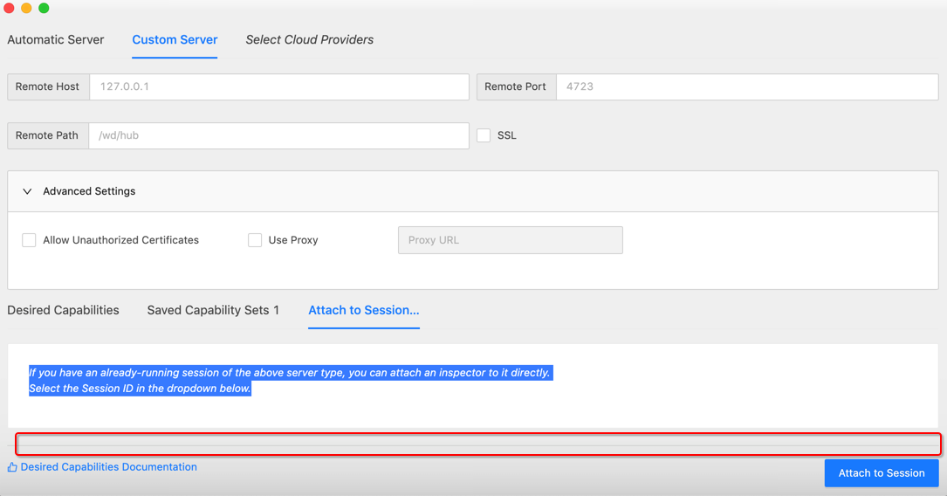
Task: Collapse Advanced Settings using the chevron icon
Action: (27, 191)
